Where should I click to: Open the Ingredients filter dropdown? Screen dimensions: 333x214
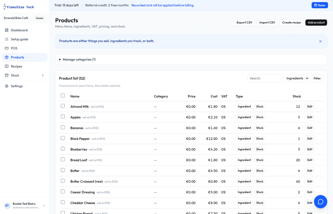(296, 78)
